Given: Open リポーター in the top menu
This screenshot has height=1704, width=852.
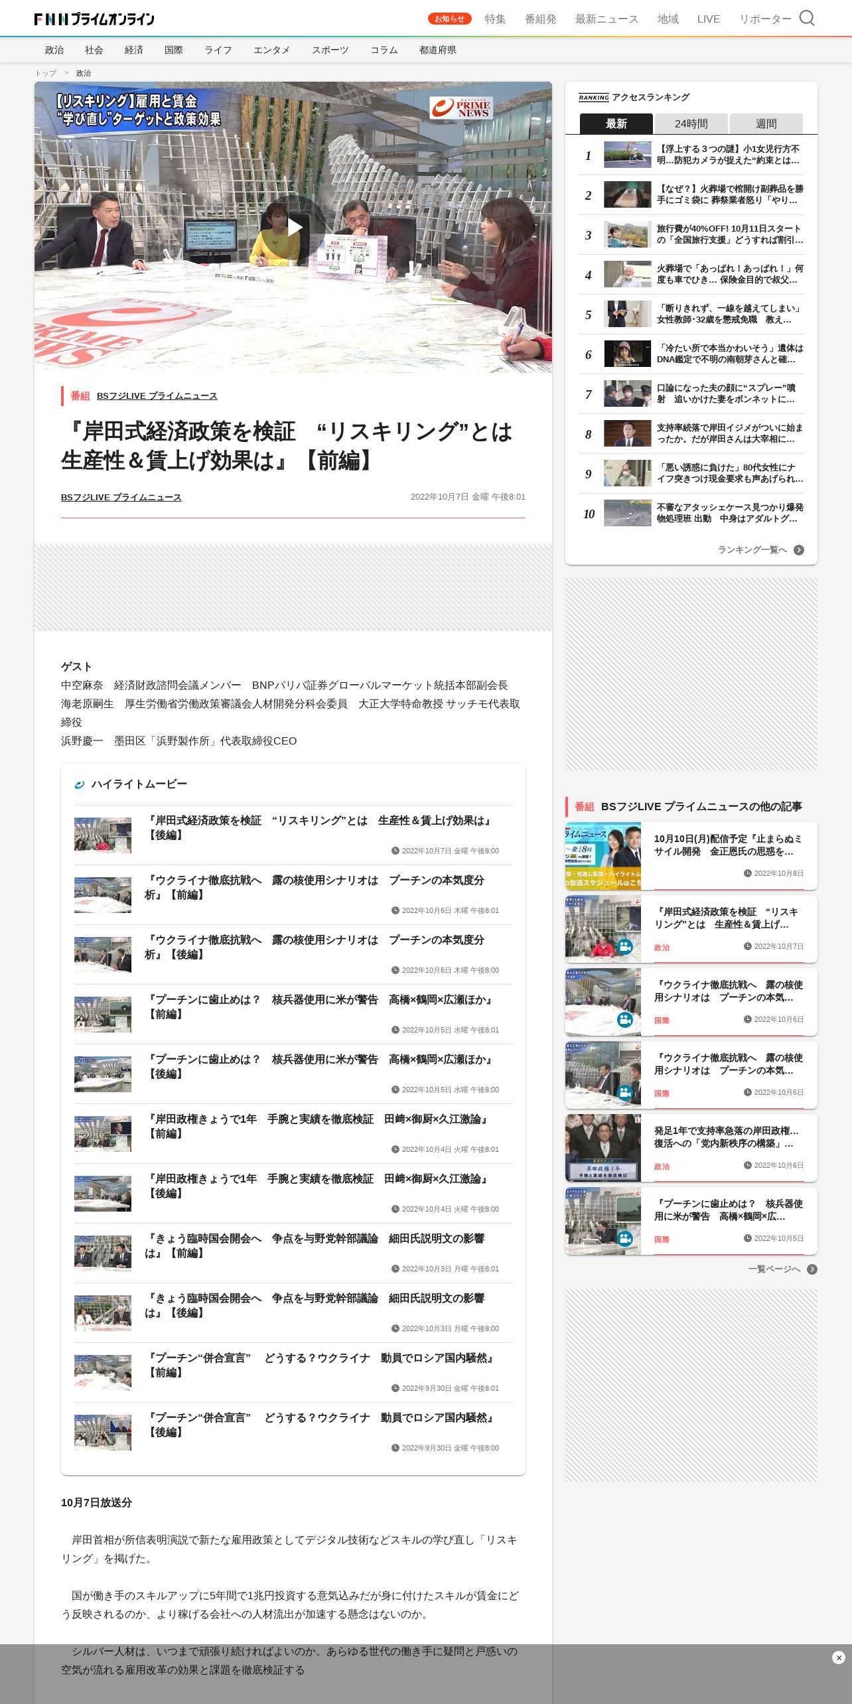Looking at the screenshot, I should click(x=765, y=19).
